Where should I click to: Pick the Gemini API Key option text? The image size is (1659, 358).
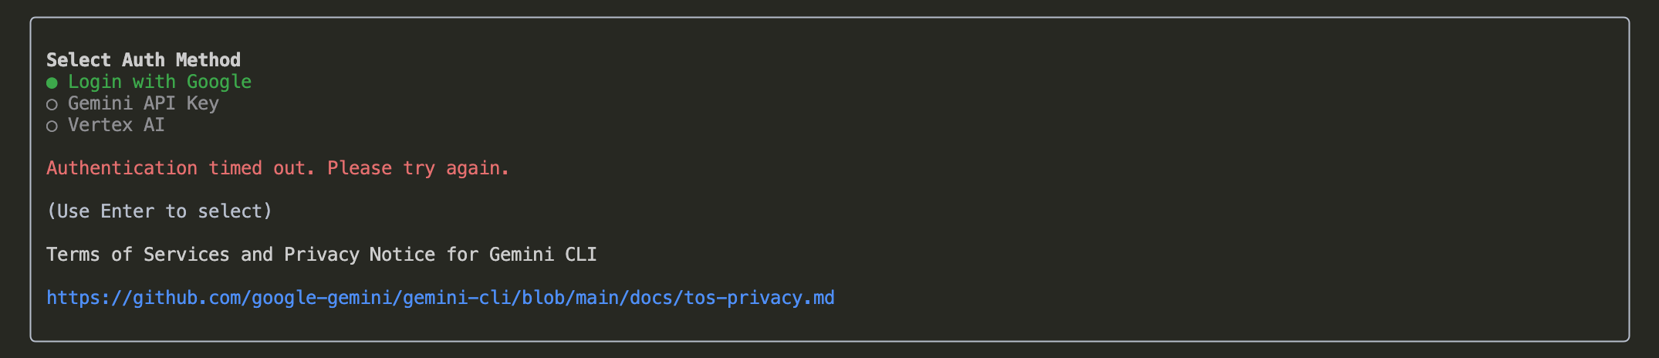144,103
